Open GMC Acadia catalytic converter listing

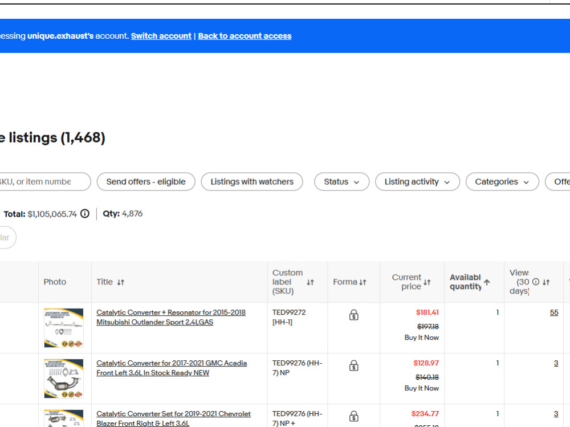(172, 368)
